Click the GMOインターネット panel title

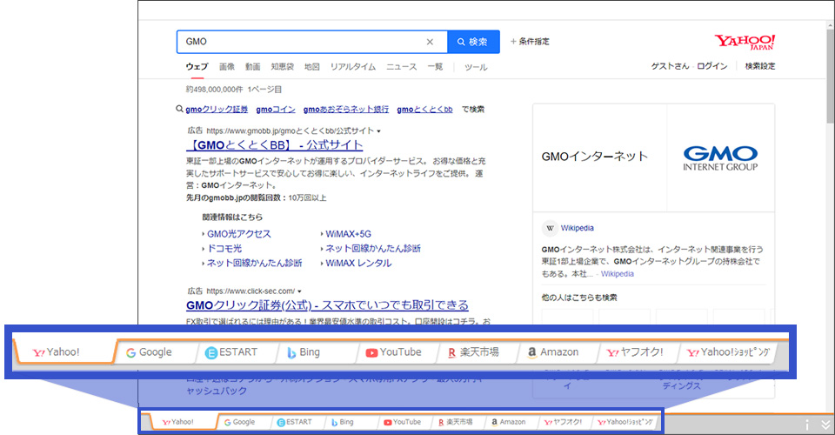pos(595,157)
